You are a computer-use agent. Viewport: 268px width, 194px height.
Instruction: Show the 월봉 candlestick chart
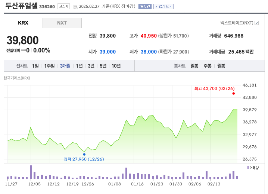(221, 66)
